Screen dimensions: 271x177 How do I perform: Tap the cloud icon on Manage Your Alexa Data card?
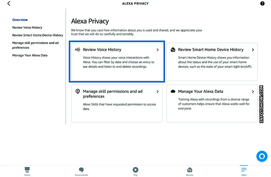point(173,91)
